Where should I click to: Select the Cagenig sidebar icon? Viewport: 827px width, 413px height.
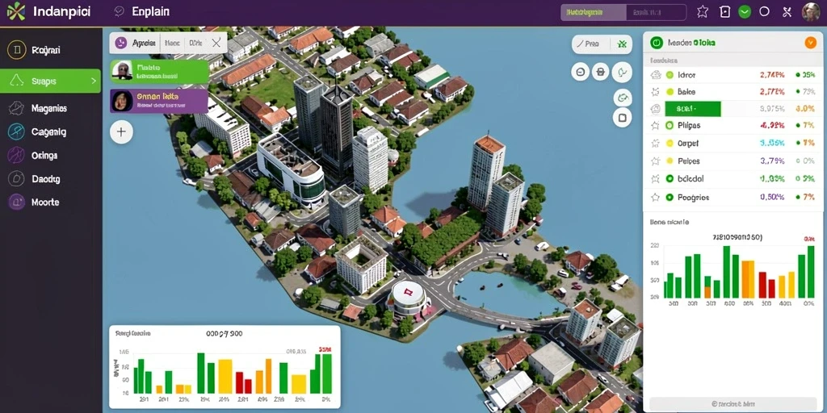(x=16, y=131)
